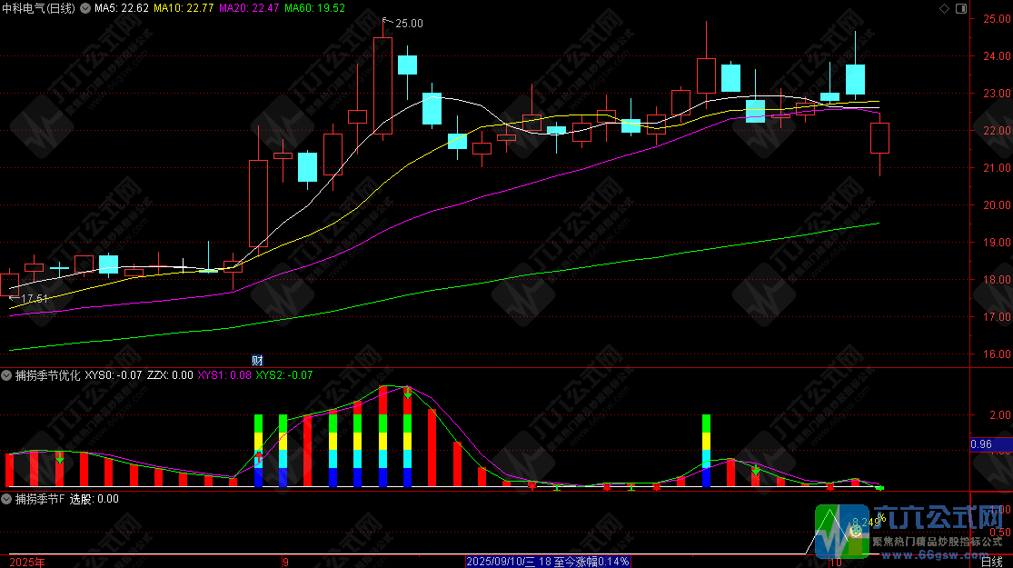Click the MA5: 22.62 indicator label
The width and height of the screenshot is (1013, 568).
(122, 8)
